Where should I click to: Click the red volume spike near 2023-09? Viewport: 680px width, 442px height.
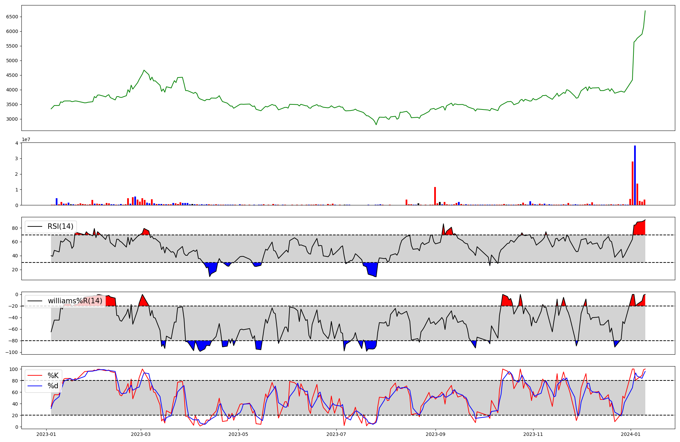point(435,196)
